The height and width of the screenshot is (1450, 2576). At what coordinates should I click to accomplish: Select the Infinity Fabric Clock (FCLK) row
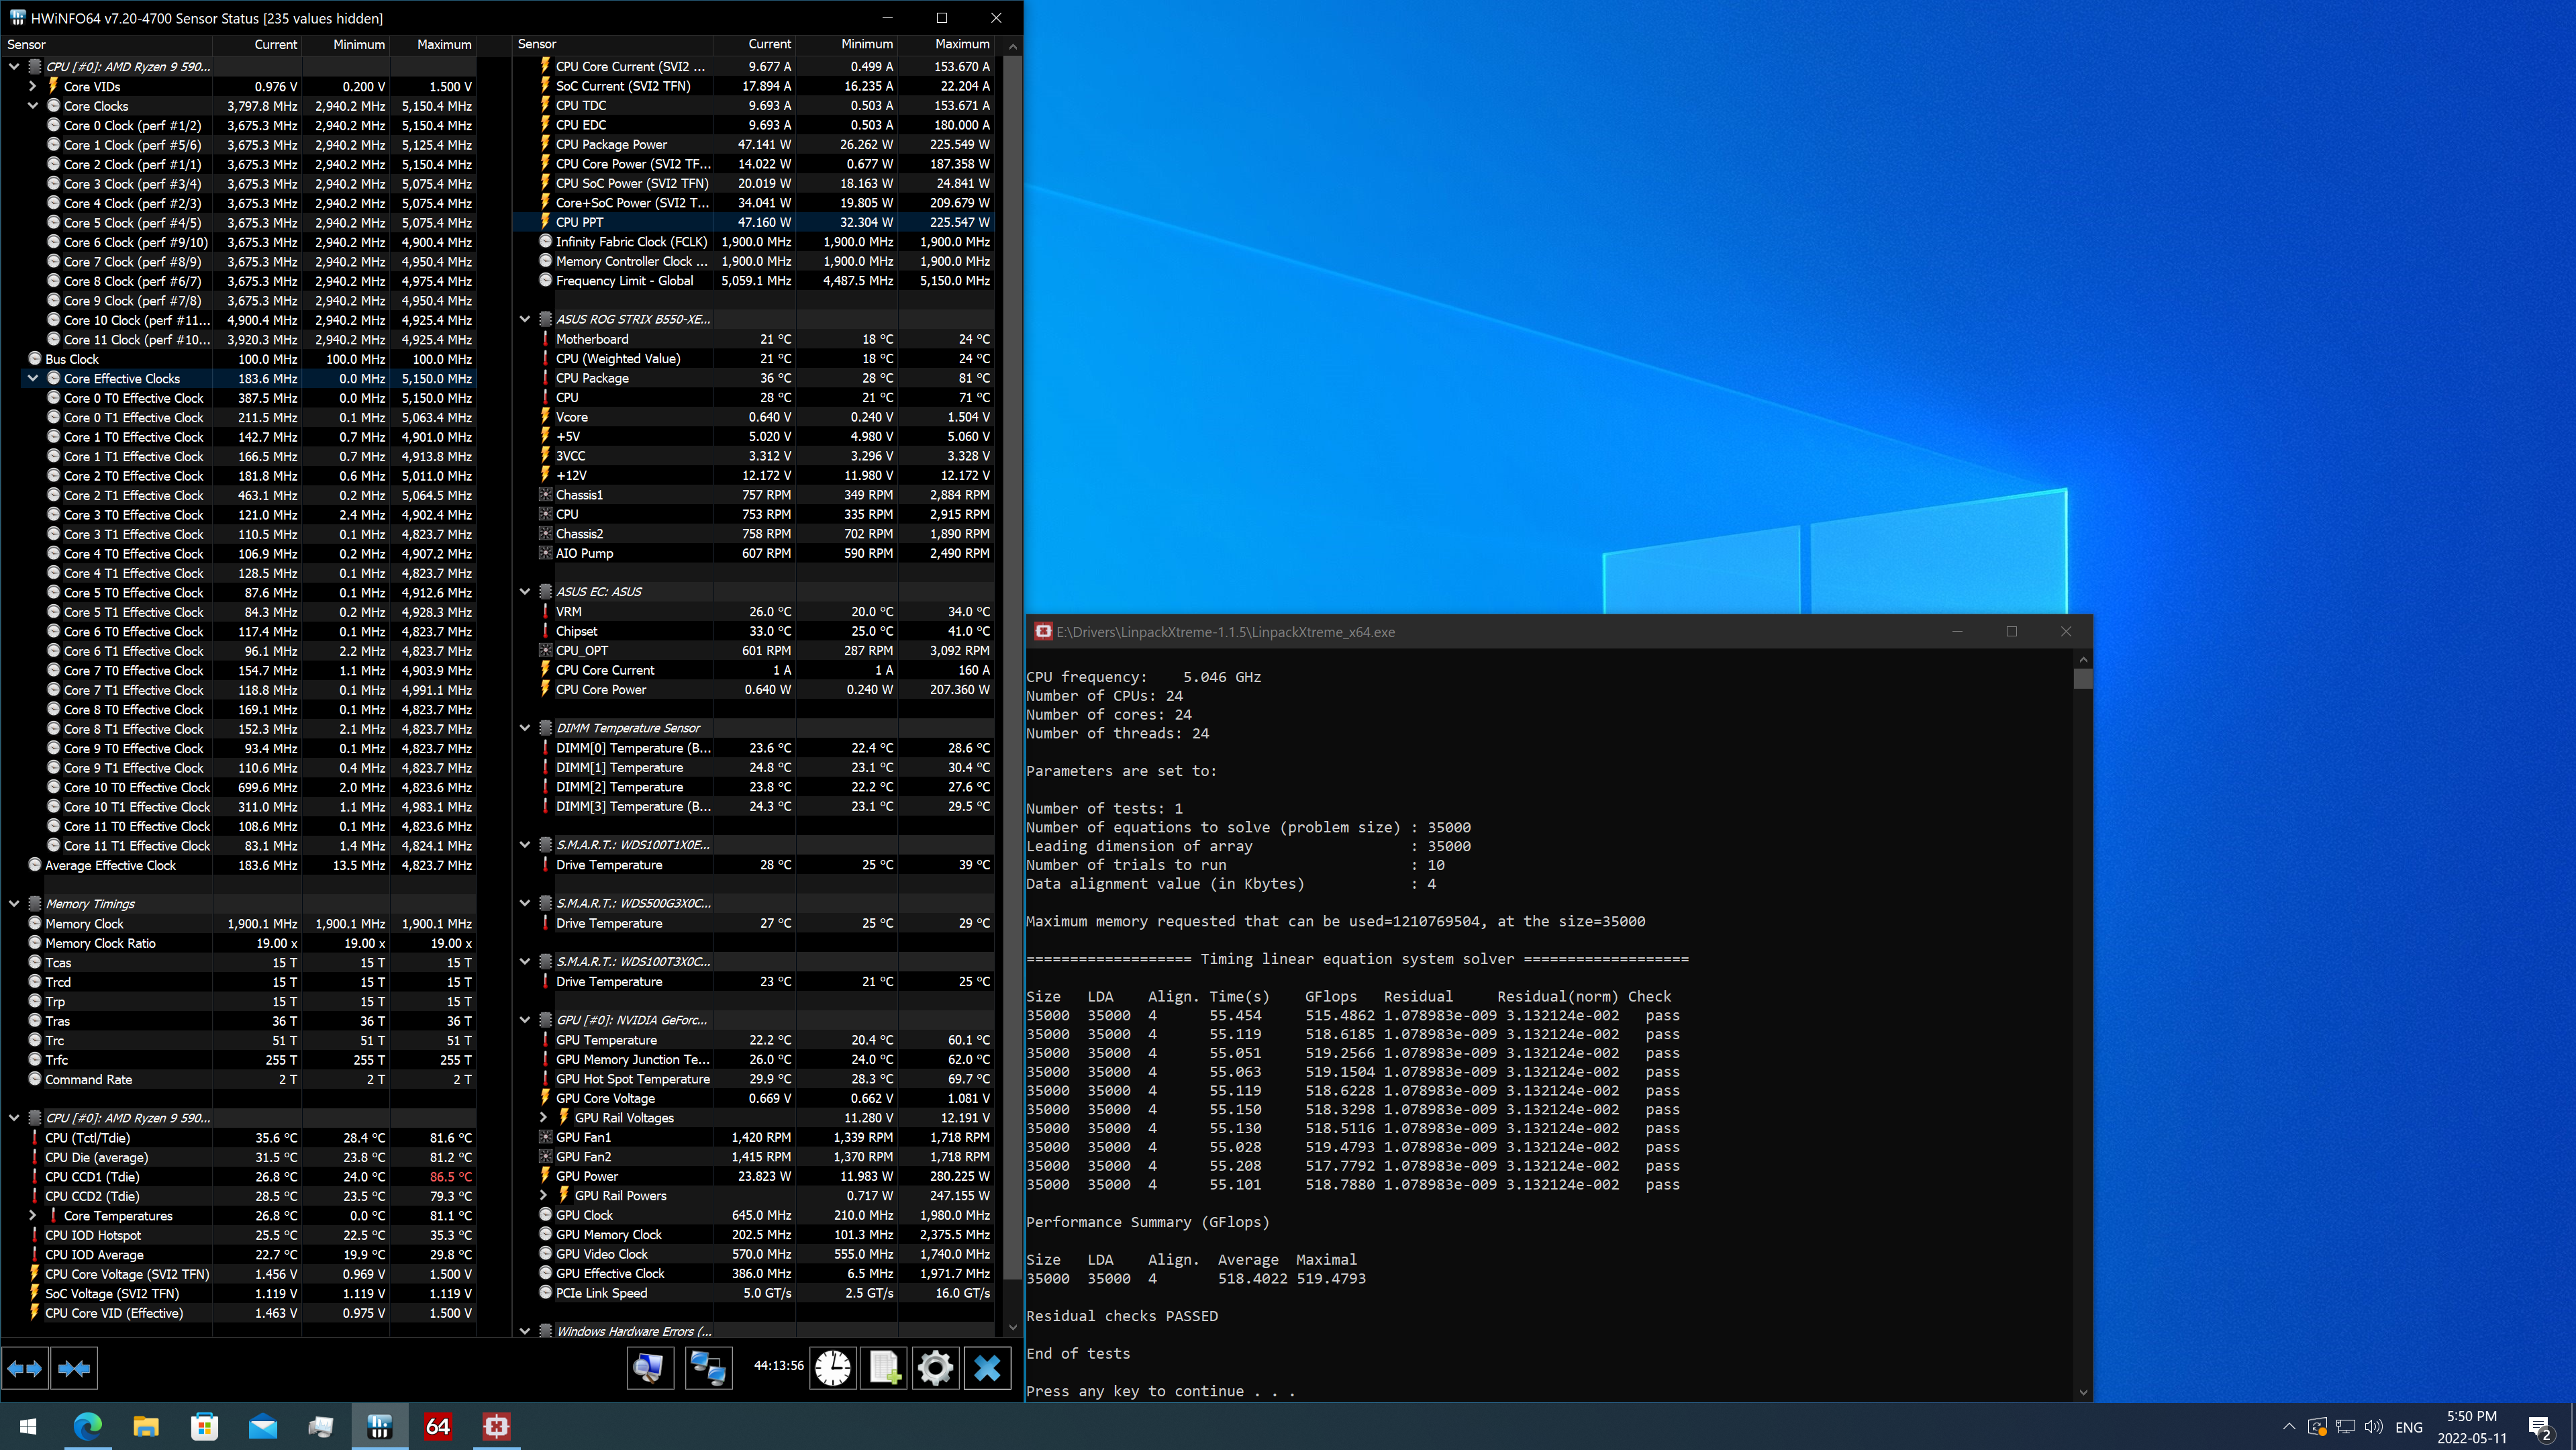754,242
